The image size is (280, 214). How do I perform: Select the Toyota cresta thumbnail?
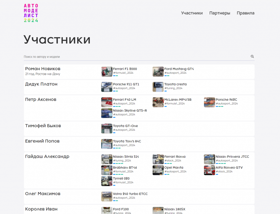tap(158, 87)
